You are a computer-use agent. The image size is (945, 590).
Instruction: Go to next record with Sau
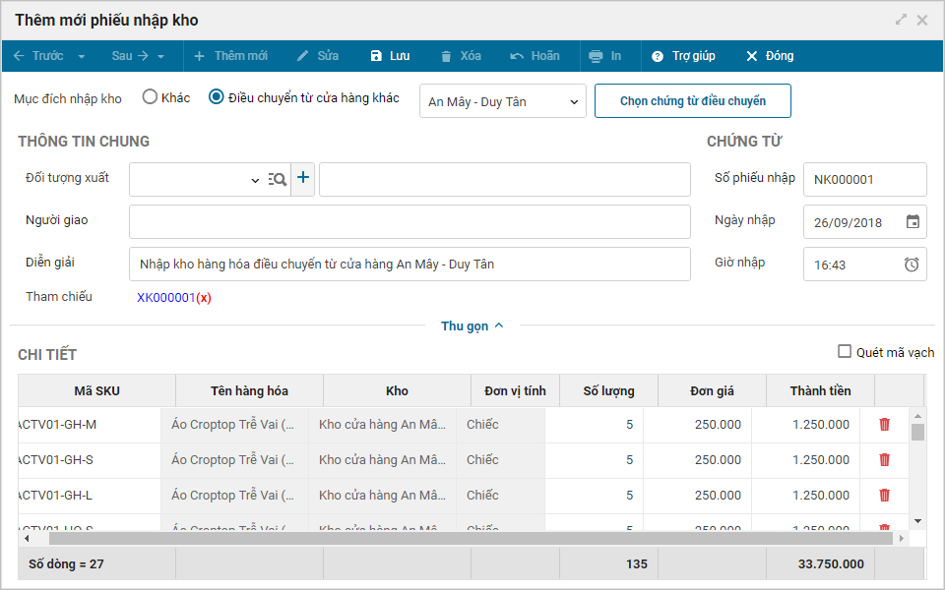click(130, 56)
